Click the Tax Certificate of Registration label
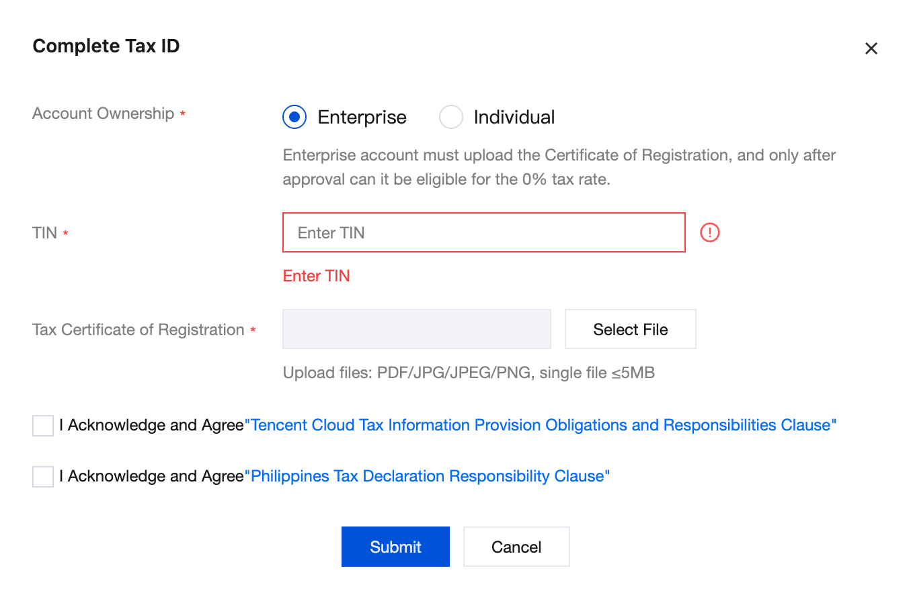This screenshot has width=909, height=595. tap(138, 330)
